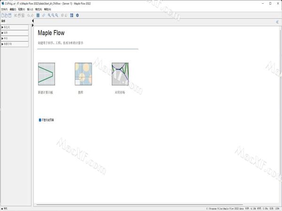Expand the fourth palette in the side panel
This screenshot has width=282, height=211.
pyautogui.click(x=15, y=44)
